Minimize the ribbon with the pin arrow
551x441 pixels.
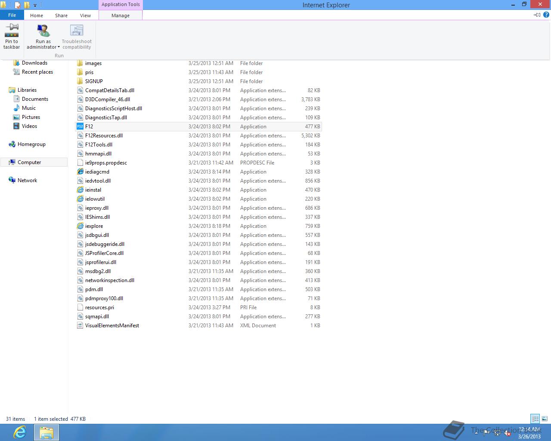[537, 15]
